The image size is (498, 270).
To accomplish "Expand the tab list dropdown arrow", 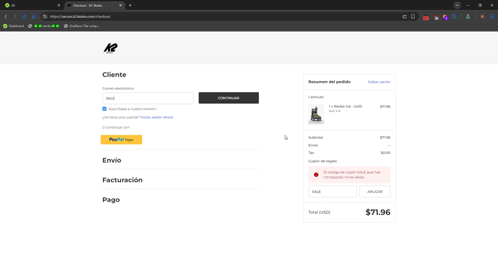I will [x=457, y=5].
